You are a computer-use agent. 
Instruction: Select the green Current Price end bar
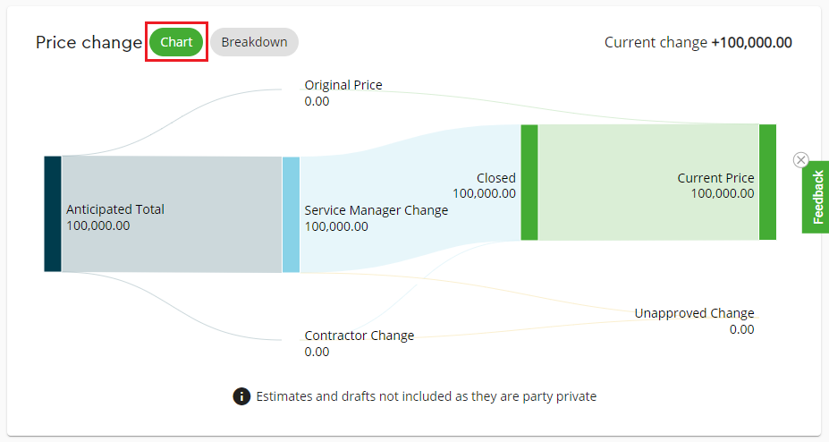pyautogui.click(x=767, y=182)
